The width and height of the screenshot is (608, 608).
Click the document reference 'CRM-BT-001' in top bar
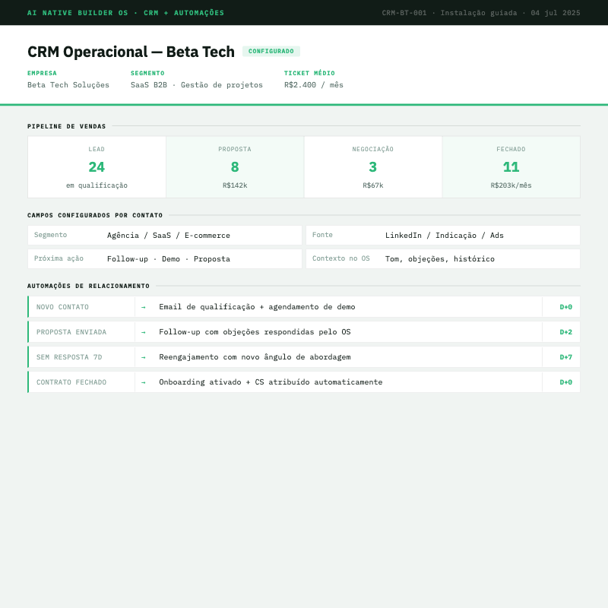coord(404,13)
